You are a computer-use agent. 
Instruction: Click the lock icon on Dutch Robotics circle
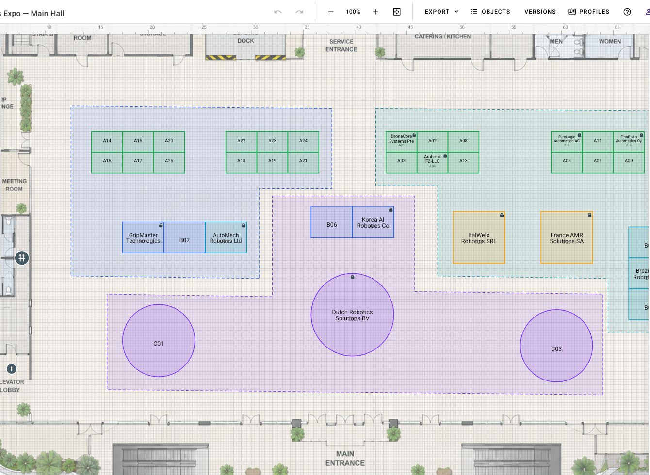click(353, 277)
